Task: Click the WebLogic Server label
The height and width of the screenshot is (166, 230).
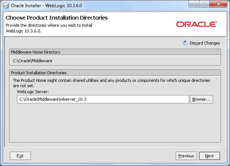Action: point(33,92)
